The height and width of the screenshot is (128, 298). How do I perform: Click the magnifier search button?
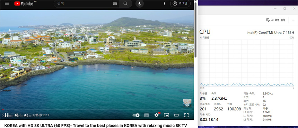click(125, 3)
